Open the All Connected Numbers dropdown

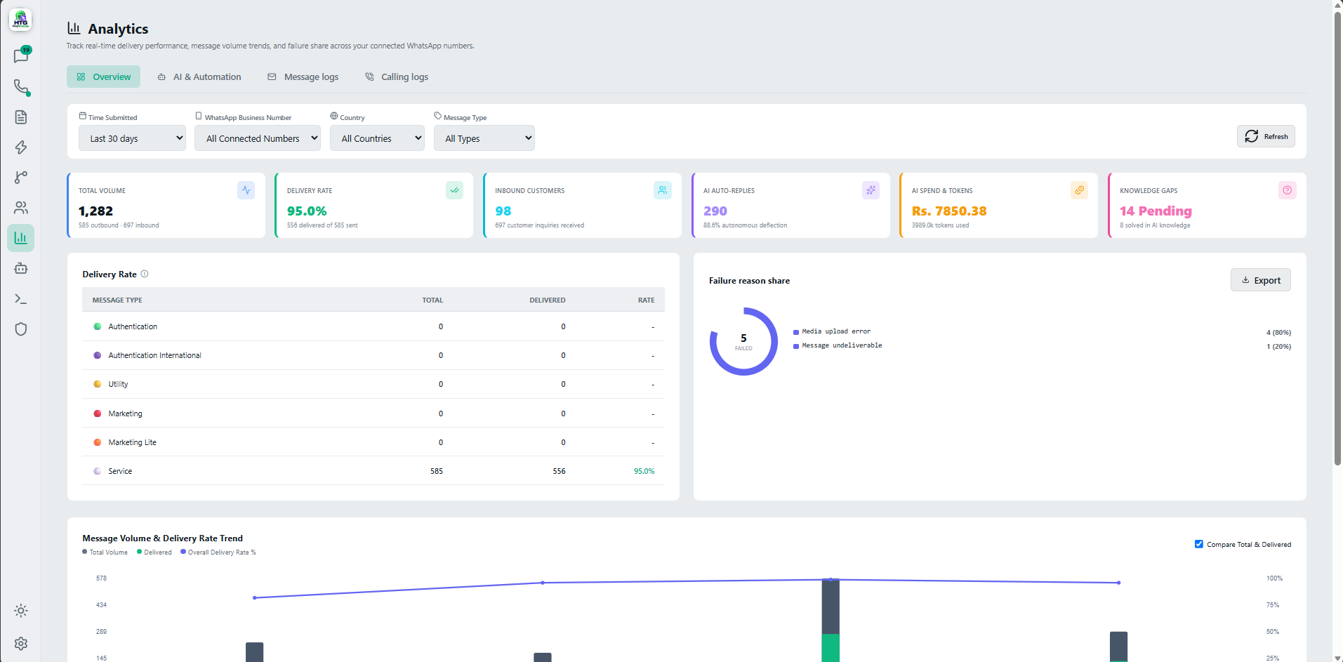click(258, 138)
